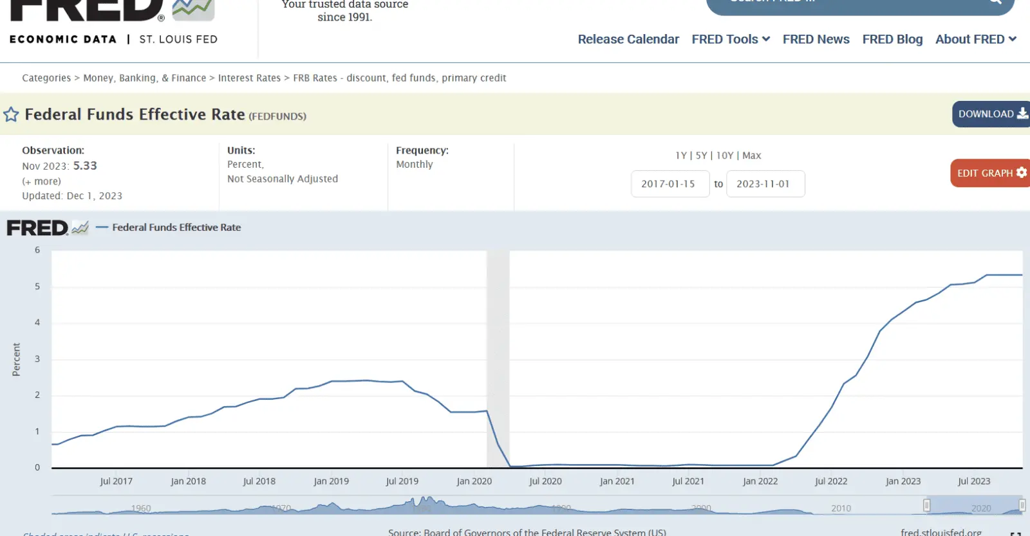Screen dimensions: 1030x536
Task: Open the Interest Rates breadcrumb link
Action: (x=249, y=78)
